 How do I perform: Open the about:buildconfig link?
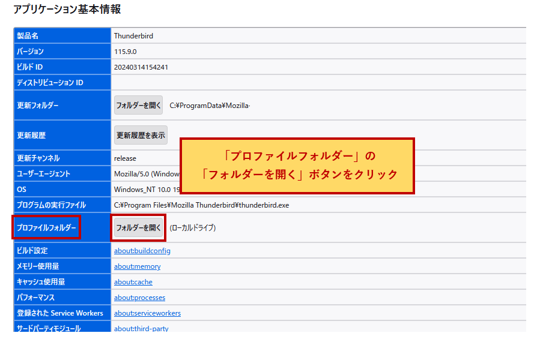pos(142,251)
